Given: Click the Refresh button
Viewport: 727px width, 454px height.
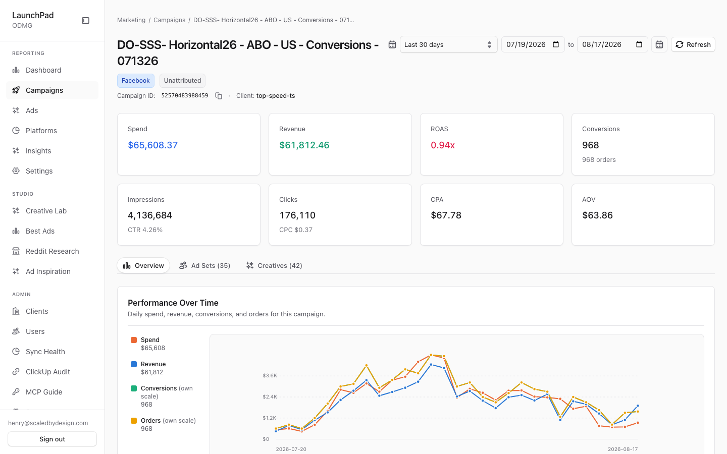Looking at the screenshot, I should 693,44.
